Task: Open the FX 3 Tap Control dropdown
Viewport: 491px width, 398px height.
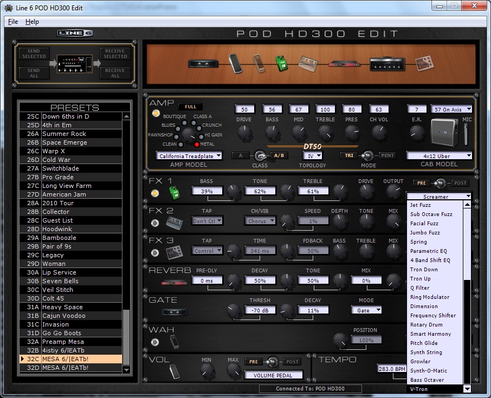Action: coord(207,251)
